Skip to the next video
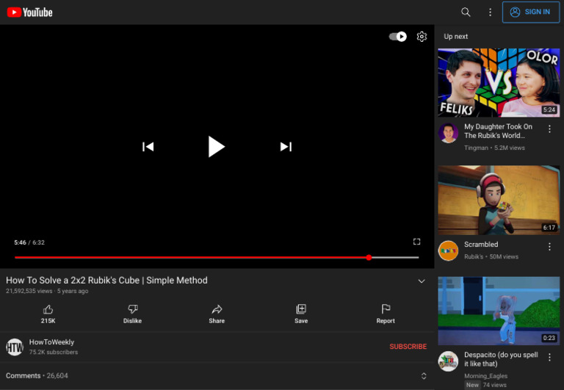This screenshot has height=390, width=564. tap(286, 147)
